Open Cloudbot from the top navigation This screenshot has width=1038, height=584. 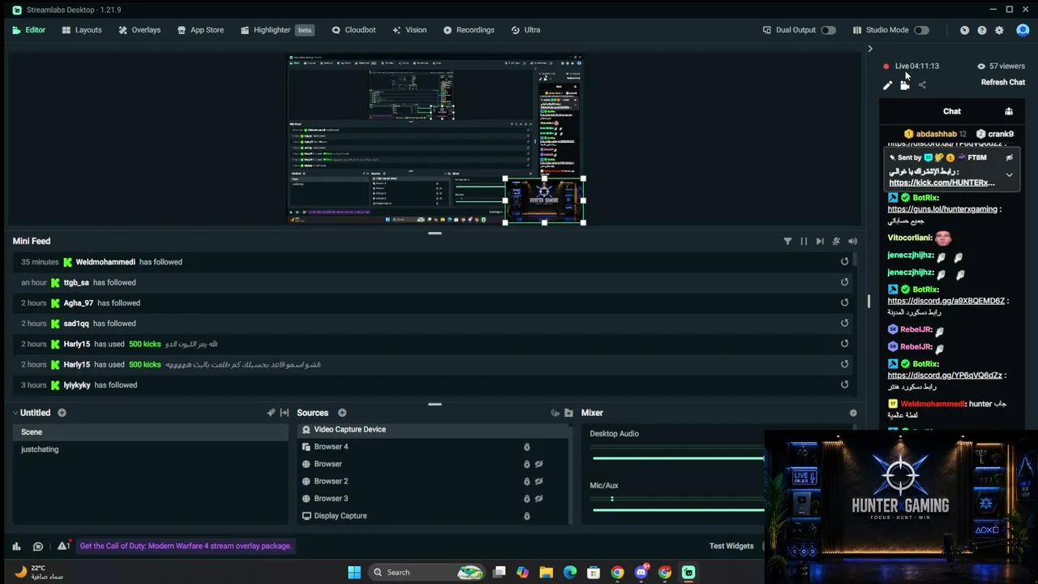[x=354, y=30]
